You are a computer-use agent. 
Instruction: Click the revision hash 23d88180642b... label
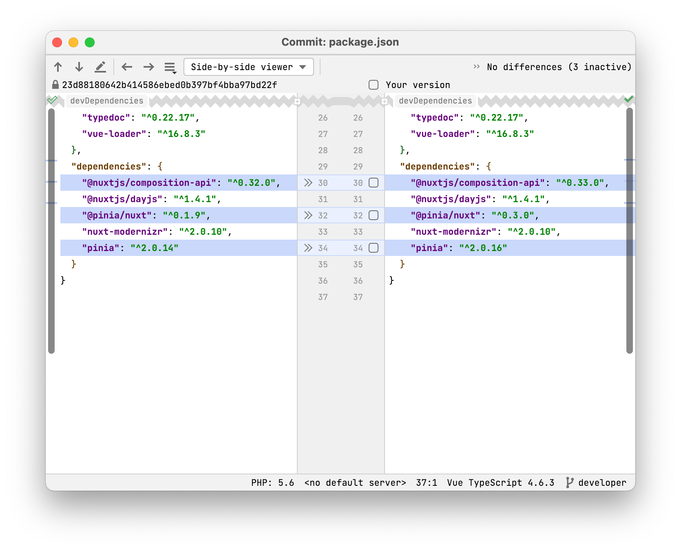[x=170, y=85]
